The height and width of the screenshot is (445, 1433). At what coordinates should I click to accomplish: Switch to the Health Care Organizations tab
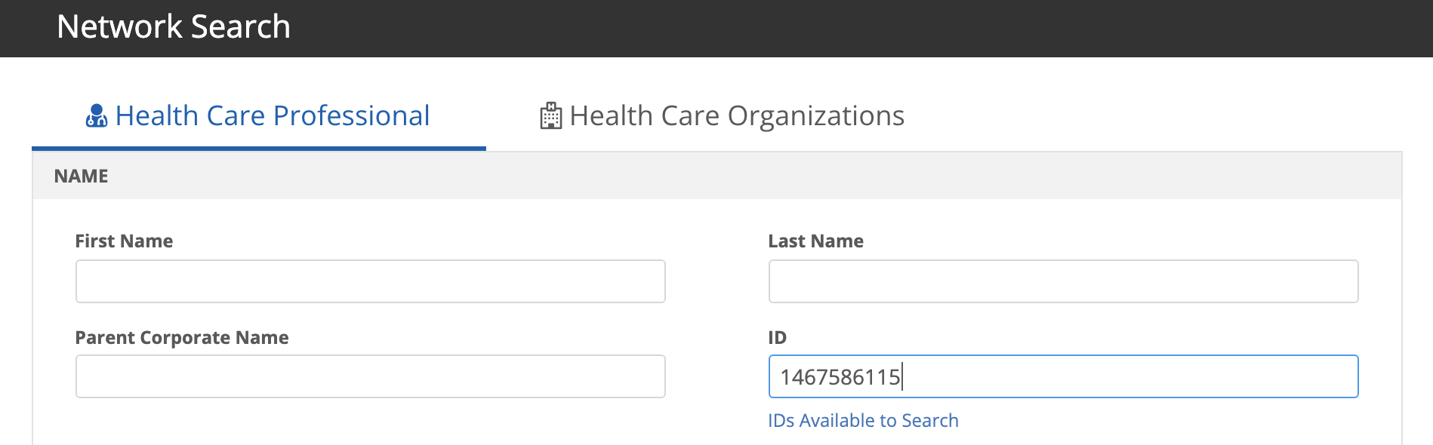tap(736, 116)
